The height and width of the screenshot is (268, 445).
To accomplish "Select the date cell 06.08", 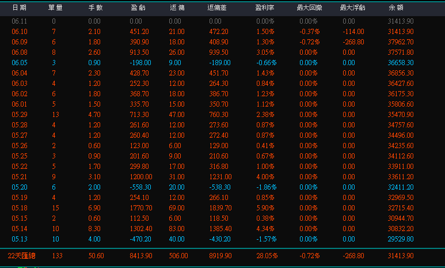I will [x=20, y=52].
